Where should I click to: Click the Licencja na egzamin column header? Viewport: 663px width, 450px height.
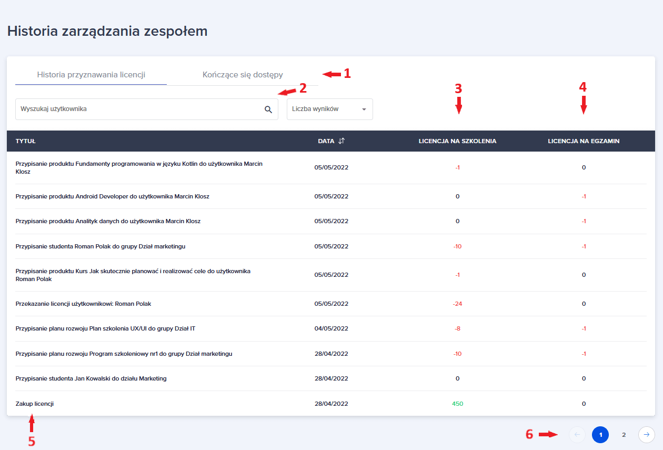[584, 141]
